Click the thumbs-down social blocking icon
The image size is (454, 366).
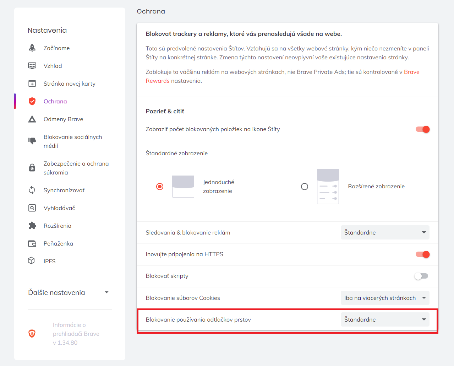coord(32,141)
